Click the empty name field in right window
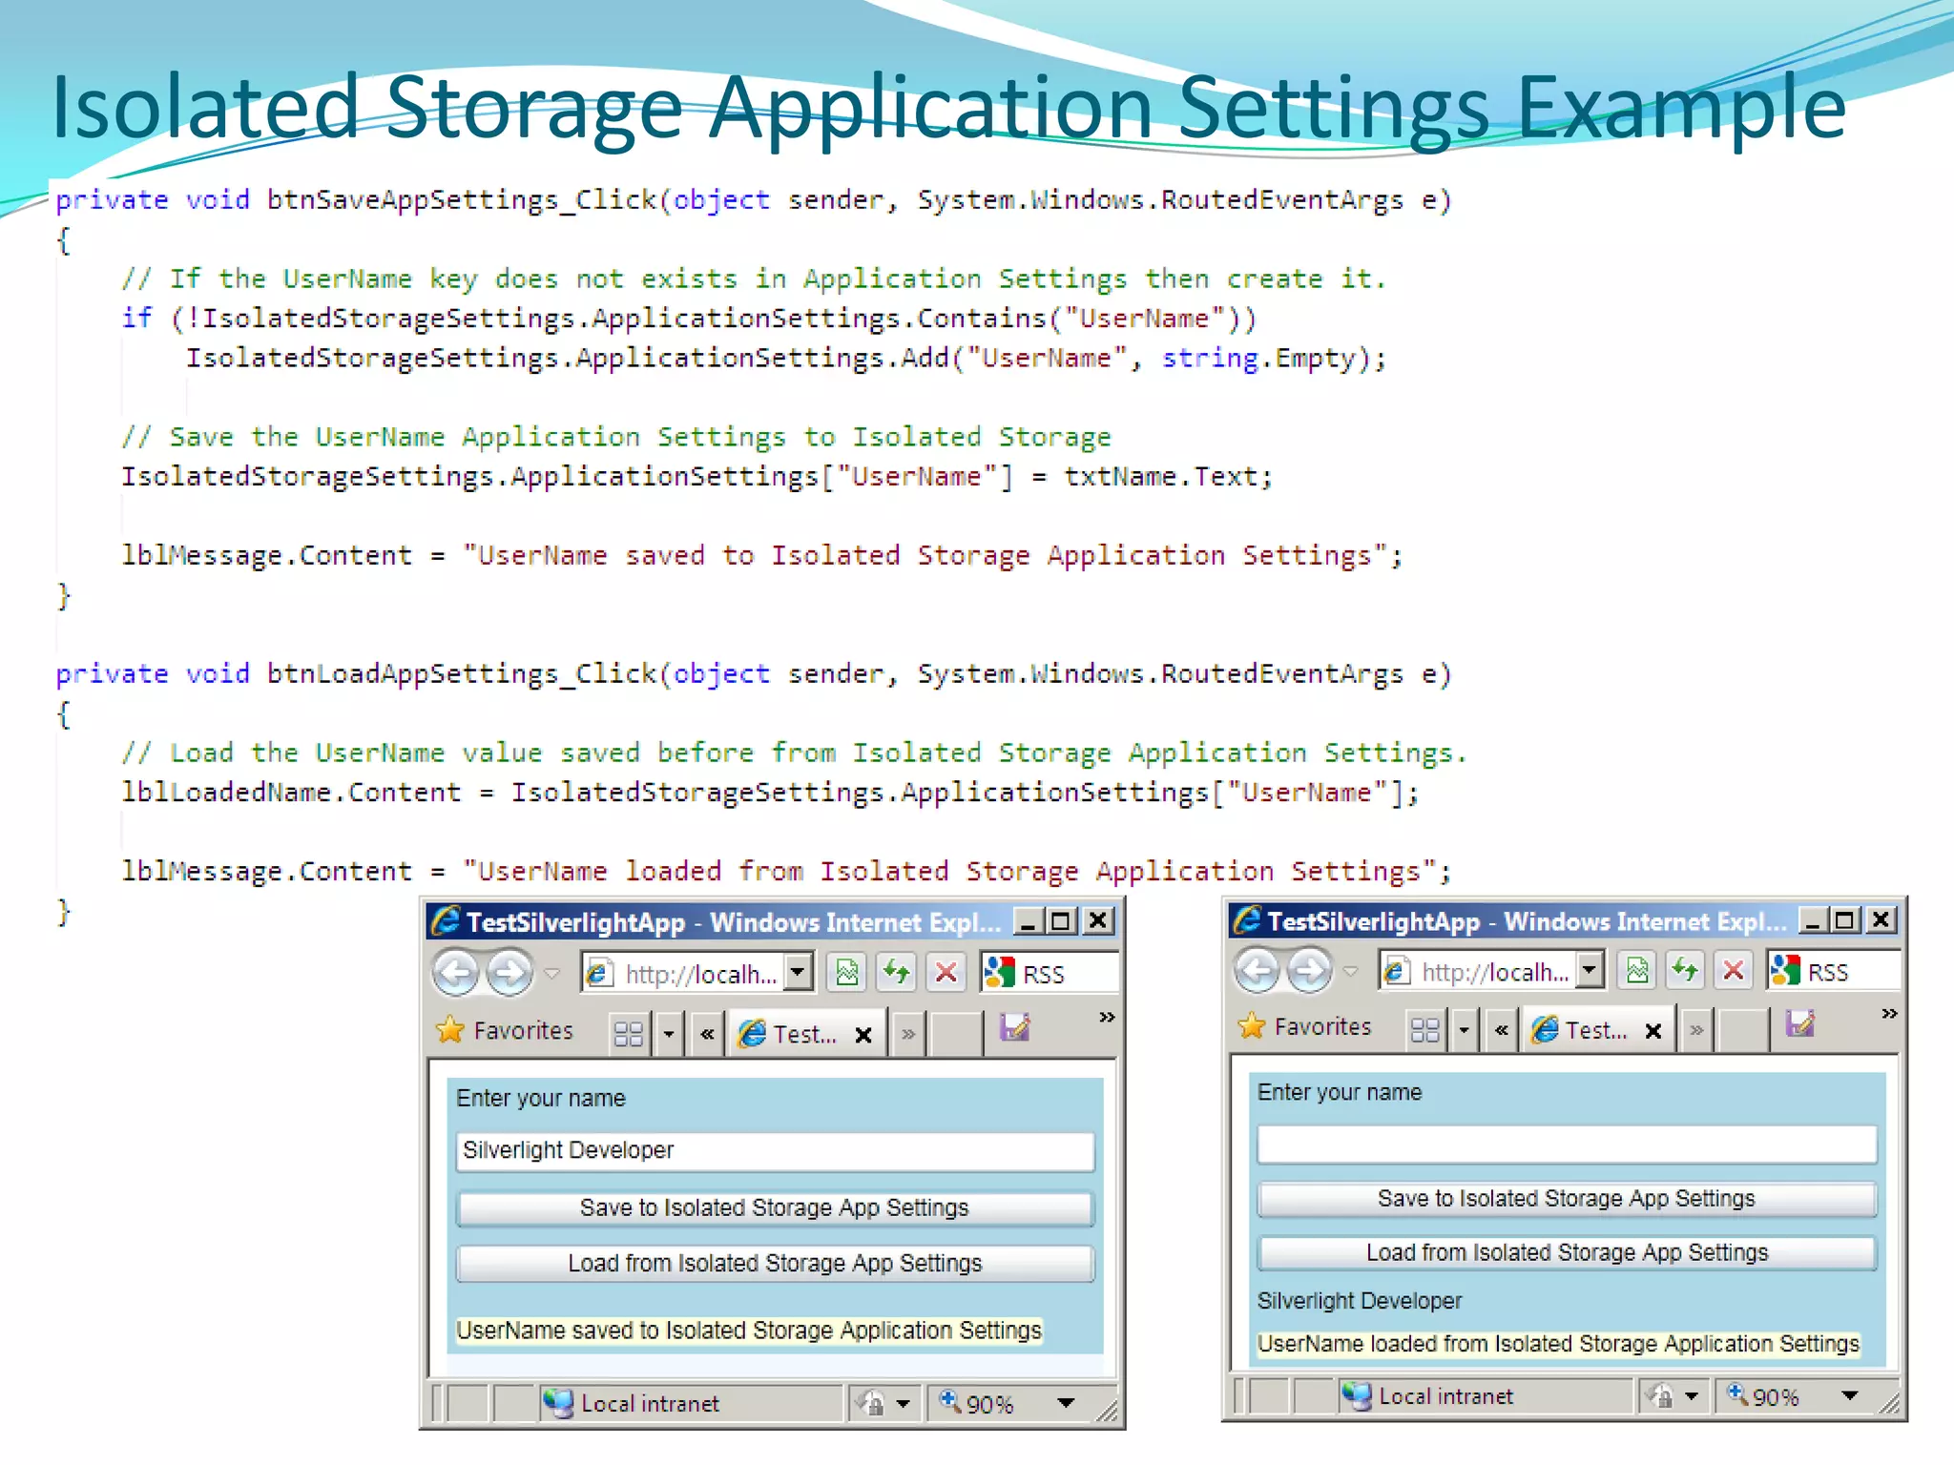The width and height of the screenshot is (1954, 1465). coord(1567,1145)
